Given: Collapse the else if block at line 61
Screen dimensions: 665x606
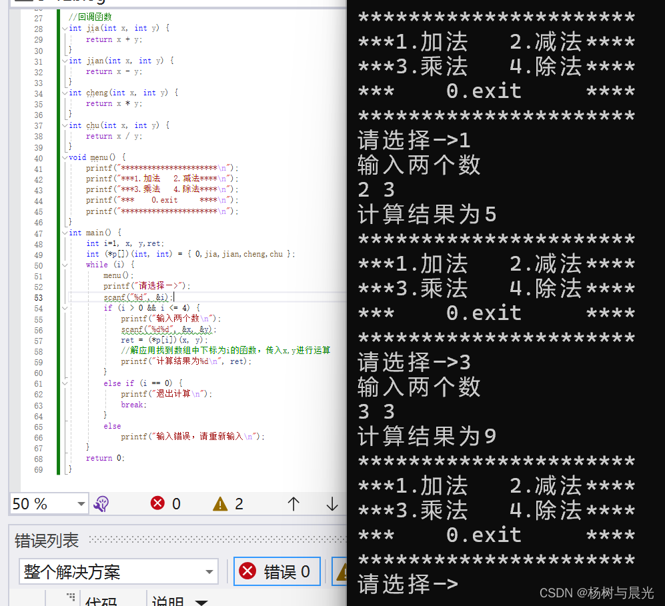Looking at the screenshot, I should [65, 383].
